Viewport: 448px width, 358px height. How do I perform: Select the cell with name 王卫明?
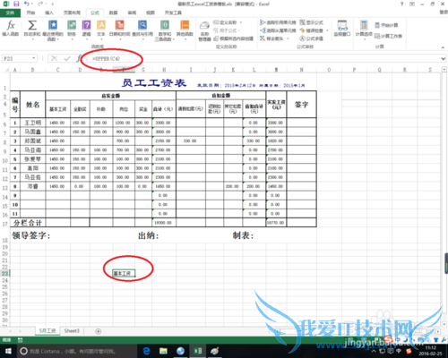coord(32,123)
